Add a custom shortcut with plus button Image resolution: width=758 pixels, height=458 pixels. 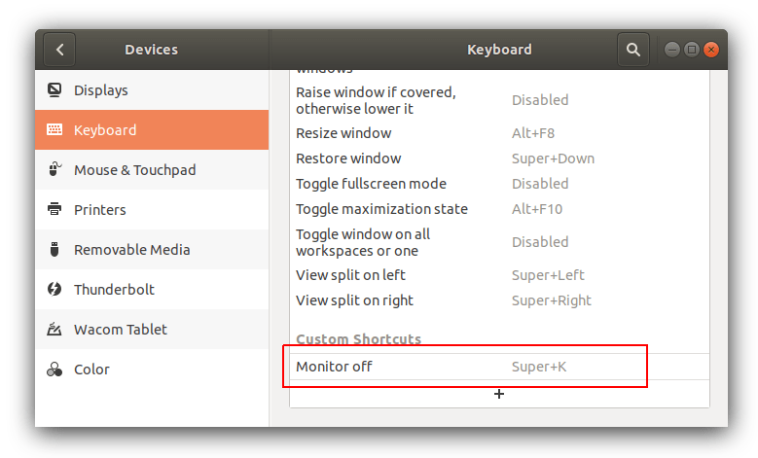(499, 394)
